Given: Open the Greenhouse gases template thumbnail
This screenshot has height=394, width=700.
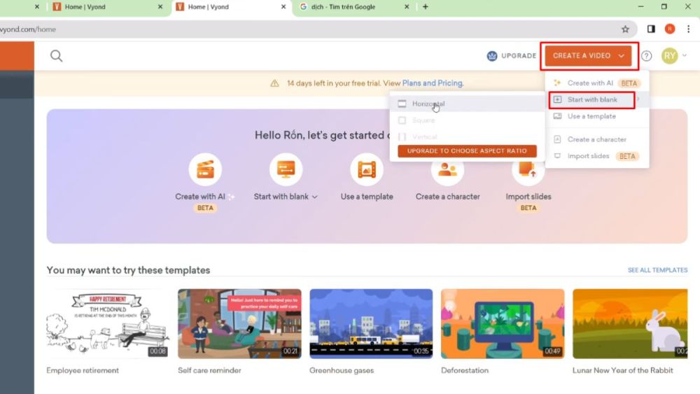Looking at the screenshot, I should (371, 323).
